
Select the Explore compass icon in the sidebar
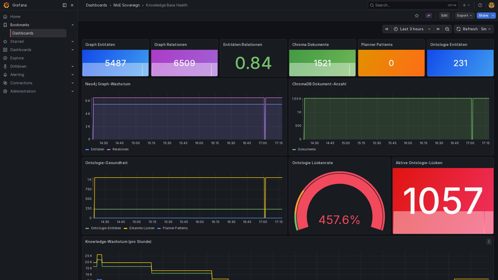click(x=5, y=58)
